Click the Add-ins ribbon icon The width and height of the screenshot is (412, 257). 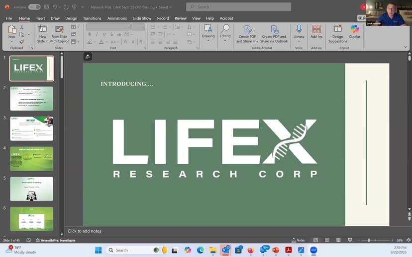click(316, 31)
